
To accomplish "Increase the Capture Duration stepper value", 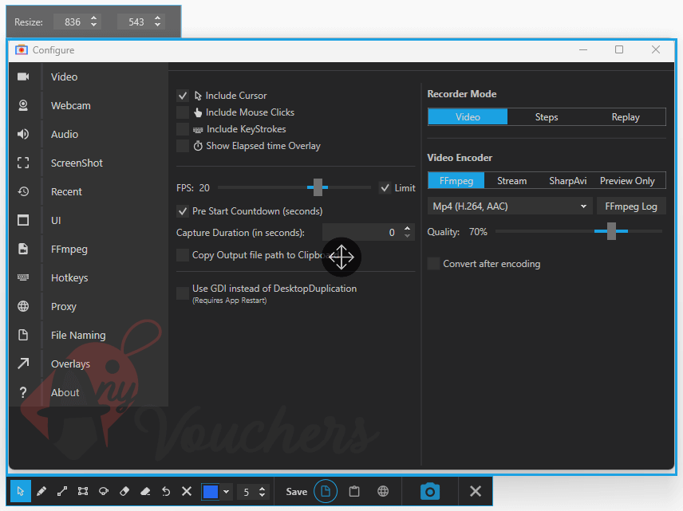I will pyautogui.click(x=408, y=229).
